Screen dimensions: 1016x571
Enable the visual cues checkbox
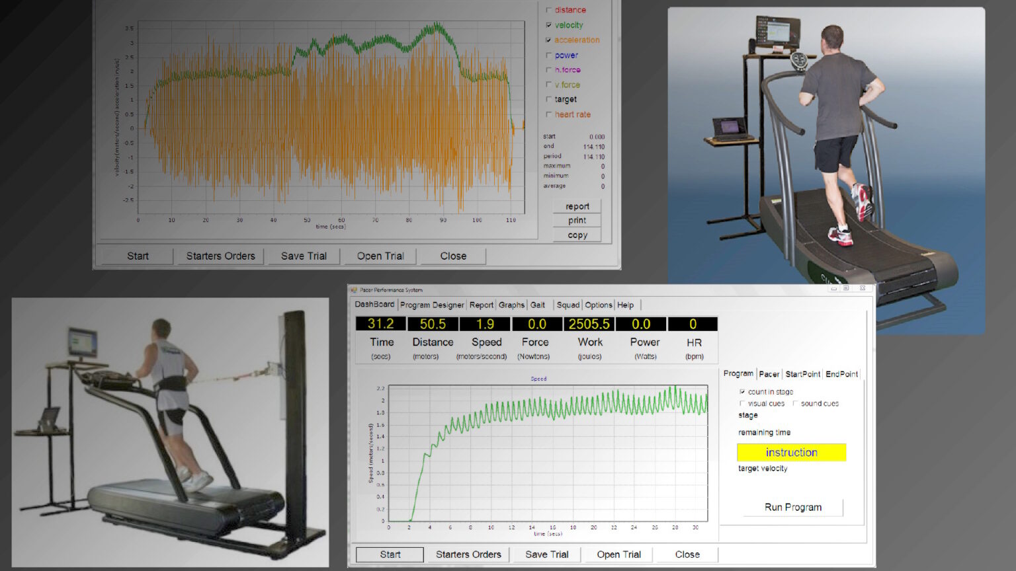[742, 403]
